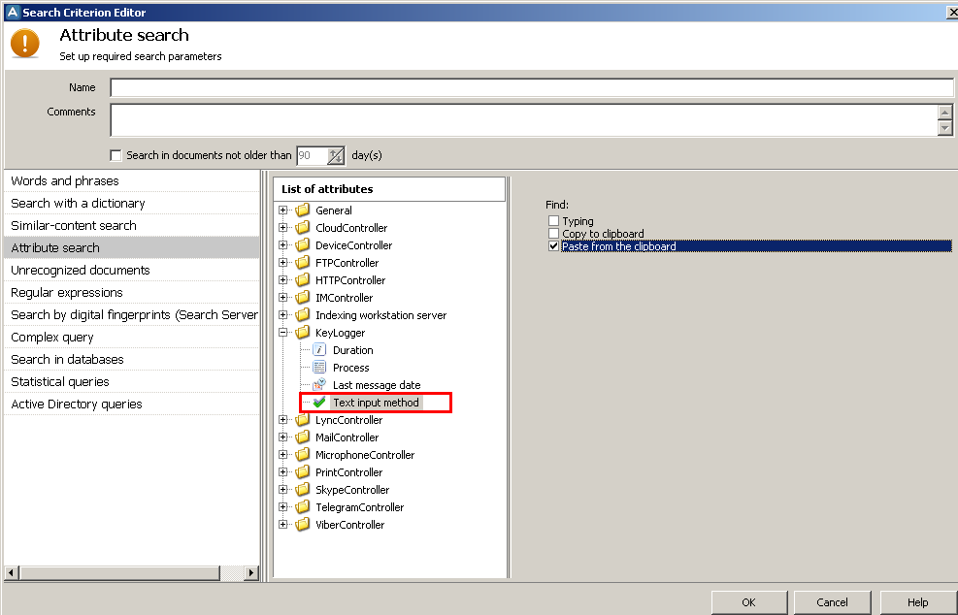Open Search with a dictionary

click(131, 204)
